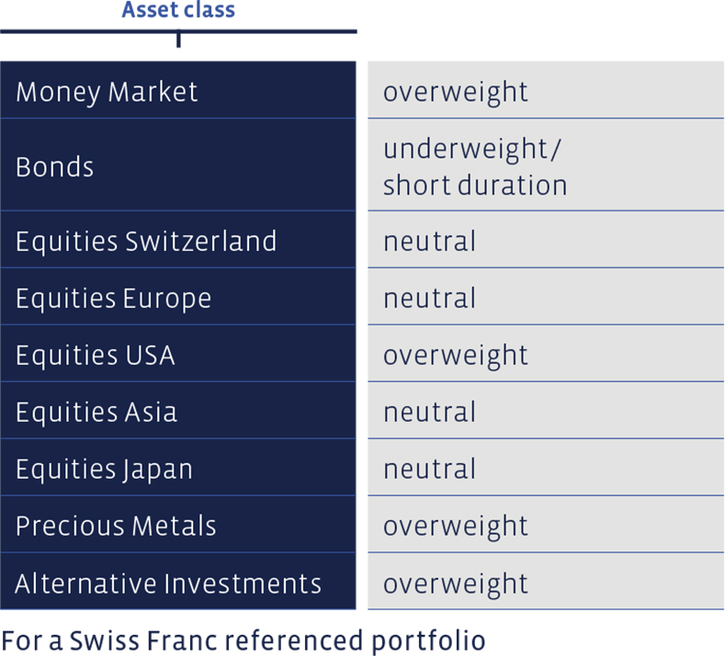Click the Precious Metals label
Image resolution: width=725 pixels, height=656 pixels.
click(116, 526)
